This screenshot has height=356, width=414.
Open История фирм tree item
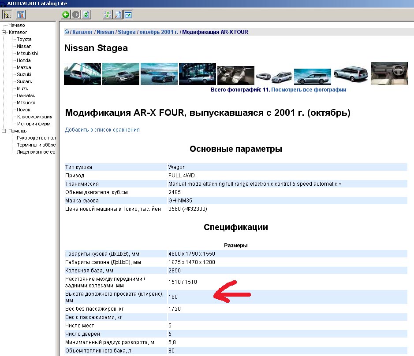[x=34, y=124]
